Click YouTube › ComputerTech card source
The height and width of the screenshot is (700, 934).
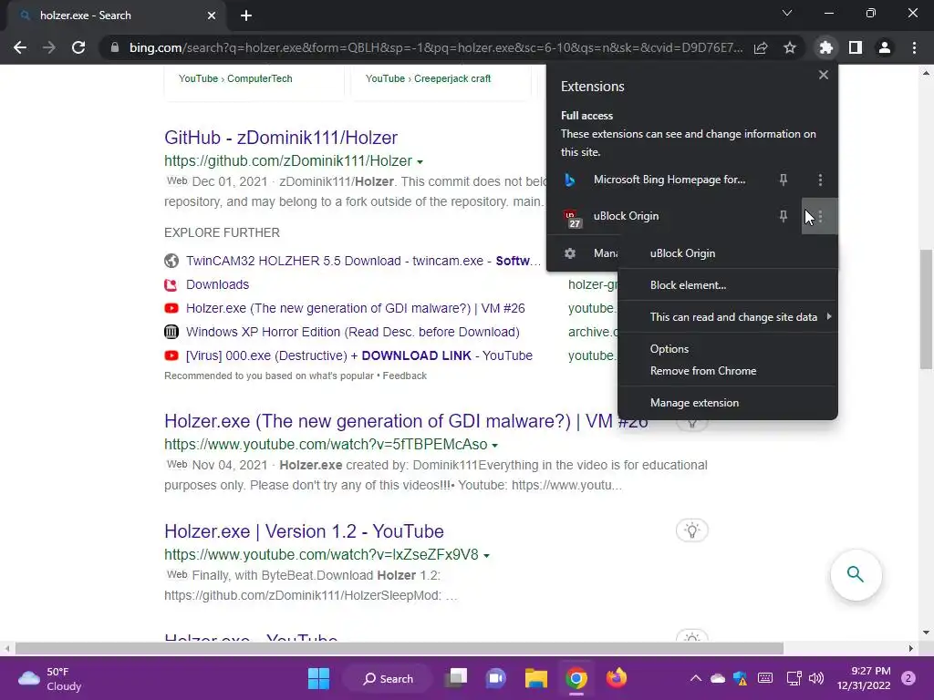click(235, 78)
